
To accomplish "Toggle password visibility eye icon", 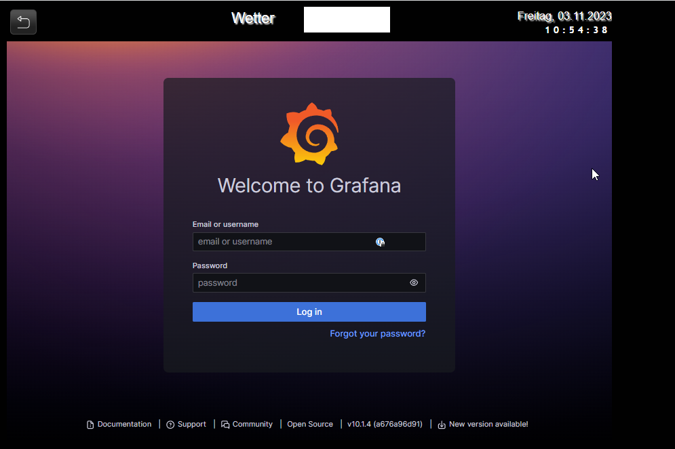I will click(x=414, y=282).
